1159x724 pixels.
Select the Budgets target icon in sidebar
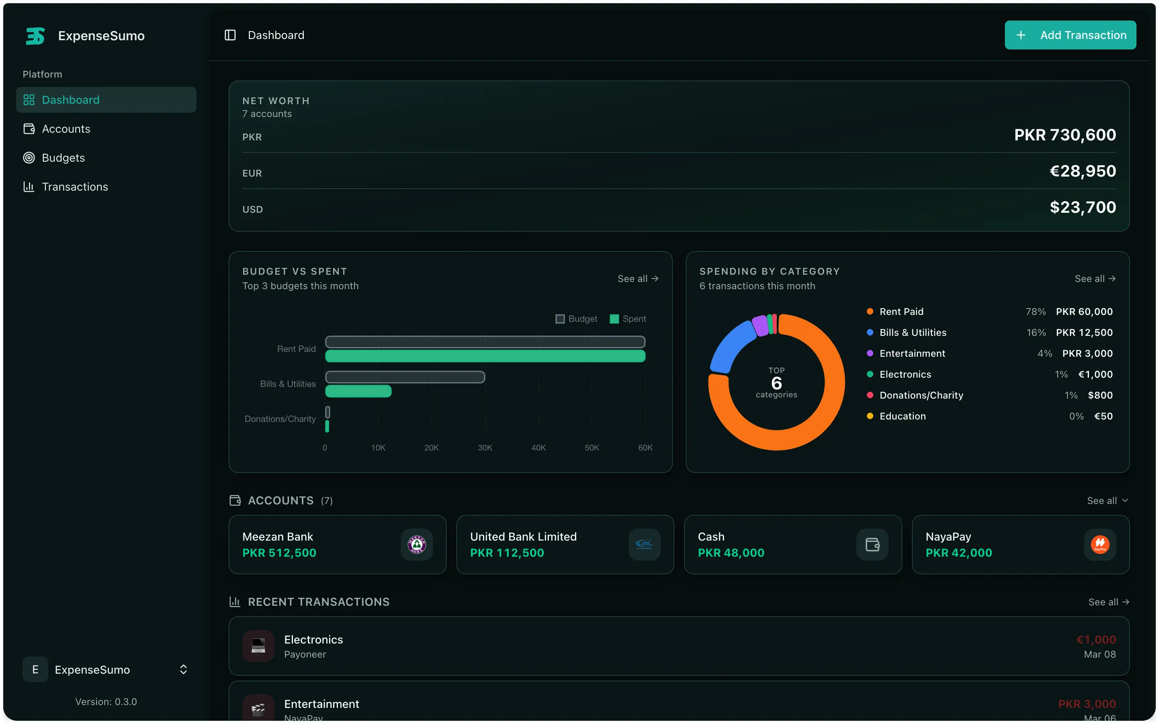29,158
